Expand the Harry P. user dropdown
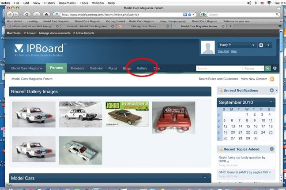286x190 pixels. [x=253, y=45]
